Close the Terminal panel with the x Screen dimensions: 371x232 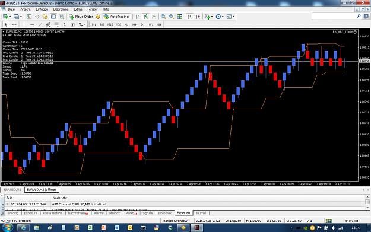pyautogui.click(x=2, y=196)
